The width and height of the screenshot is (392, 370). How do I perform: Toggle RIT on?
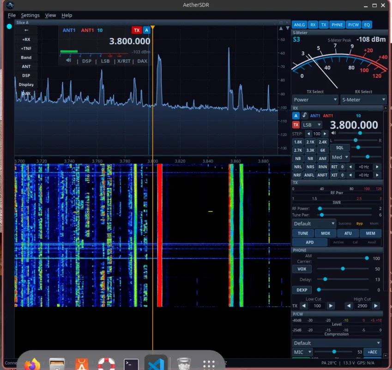[334, 166]
